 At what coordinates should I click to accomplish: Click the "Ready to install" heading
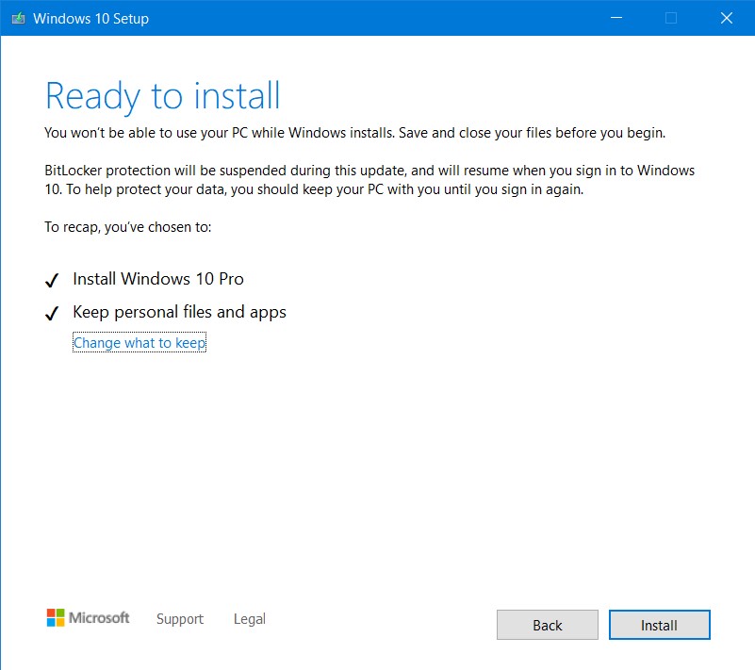[162, 96]
